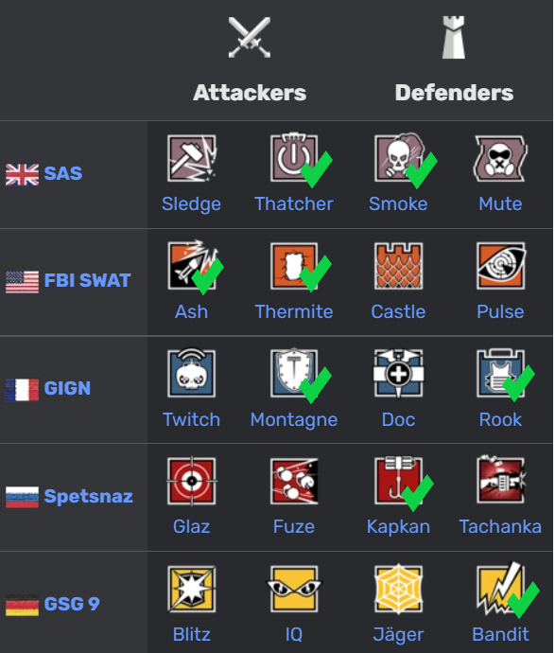Screen dimensions: 555x653
Task: Click the Pulse eye sensor icon
Action: tap(501, 266)
